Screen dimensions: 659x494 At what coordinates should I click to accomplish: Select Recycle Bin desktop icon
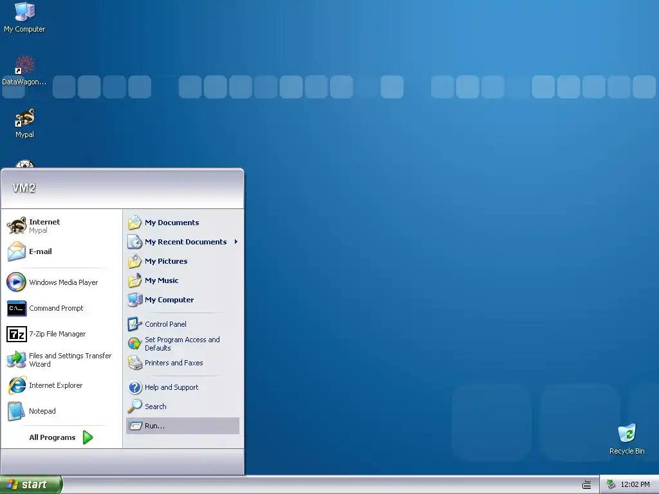pyautogui.click(x=627, y=434)
